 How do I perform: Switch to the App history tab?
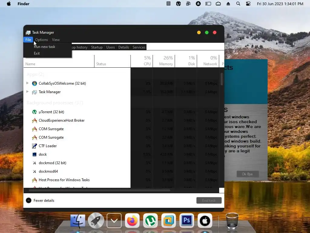pyautogui.click(x=80, y=47)
